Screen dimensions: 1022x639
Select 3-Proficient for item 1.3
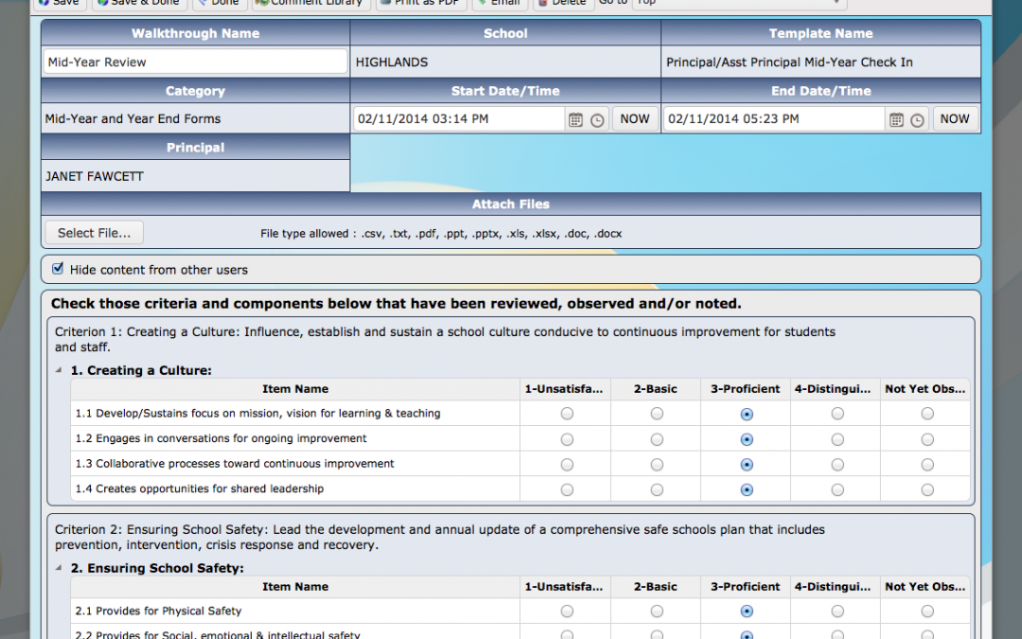[x=747, y=465]
